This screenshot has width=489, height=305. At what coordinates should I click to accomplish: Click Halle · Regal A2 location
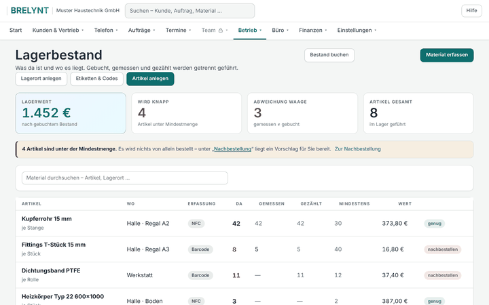click(148, 224)
